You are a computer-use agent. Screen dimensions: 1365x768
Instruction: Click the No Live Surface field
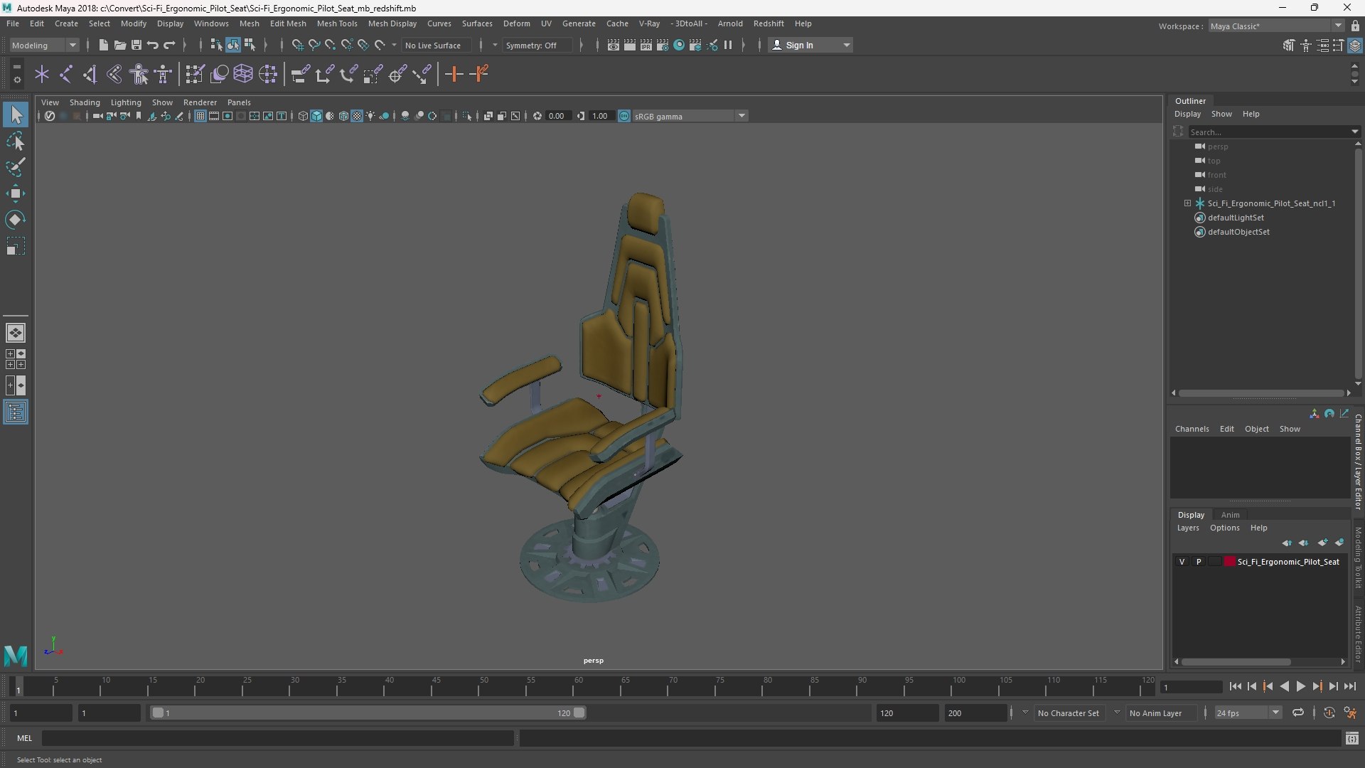436,45
